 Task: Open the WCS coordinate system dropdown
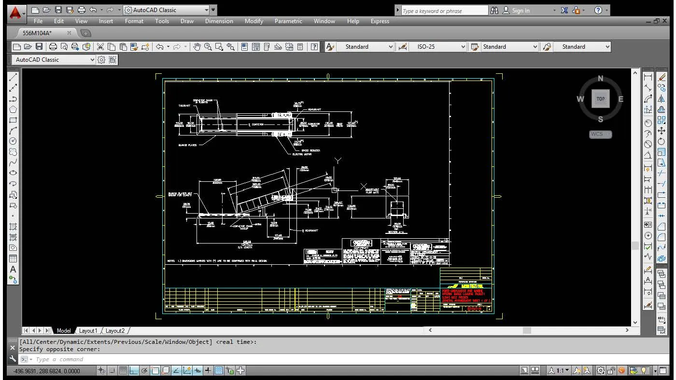(600, 134)
